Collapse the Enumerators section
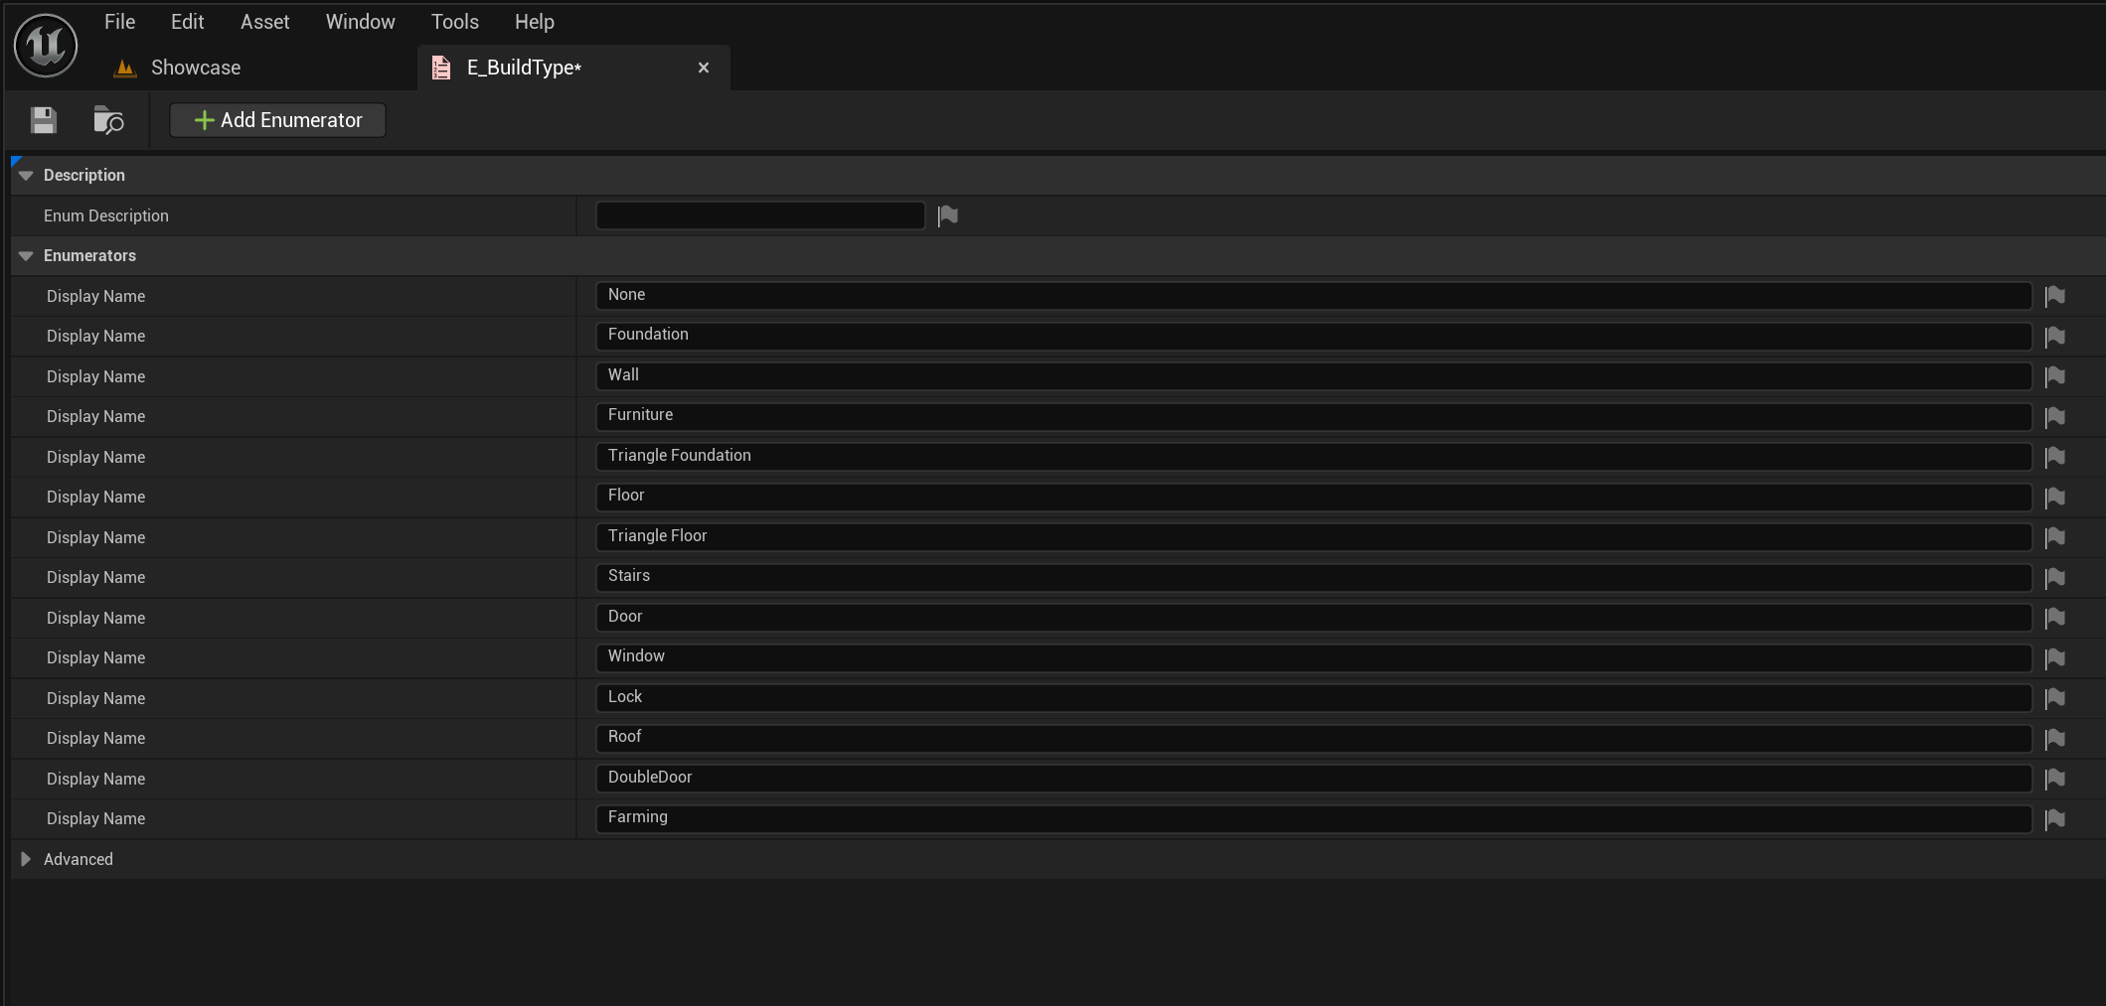 point(26,256)
